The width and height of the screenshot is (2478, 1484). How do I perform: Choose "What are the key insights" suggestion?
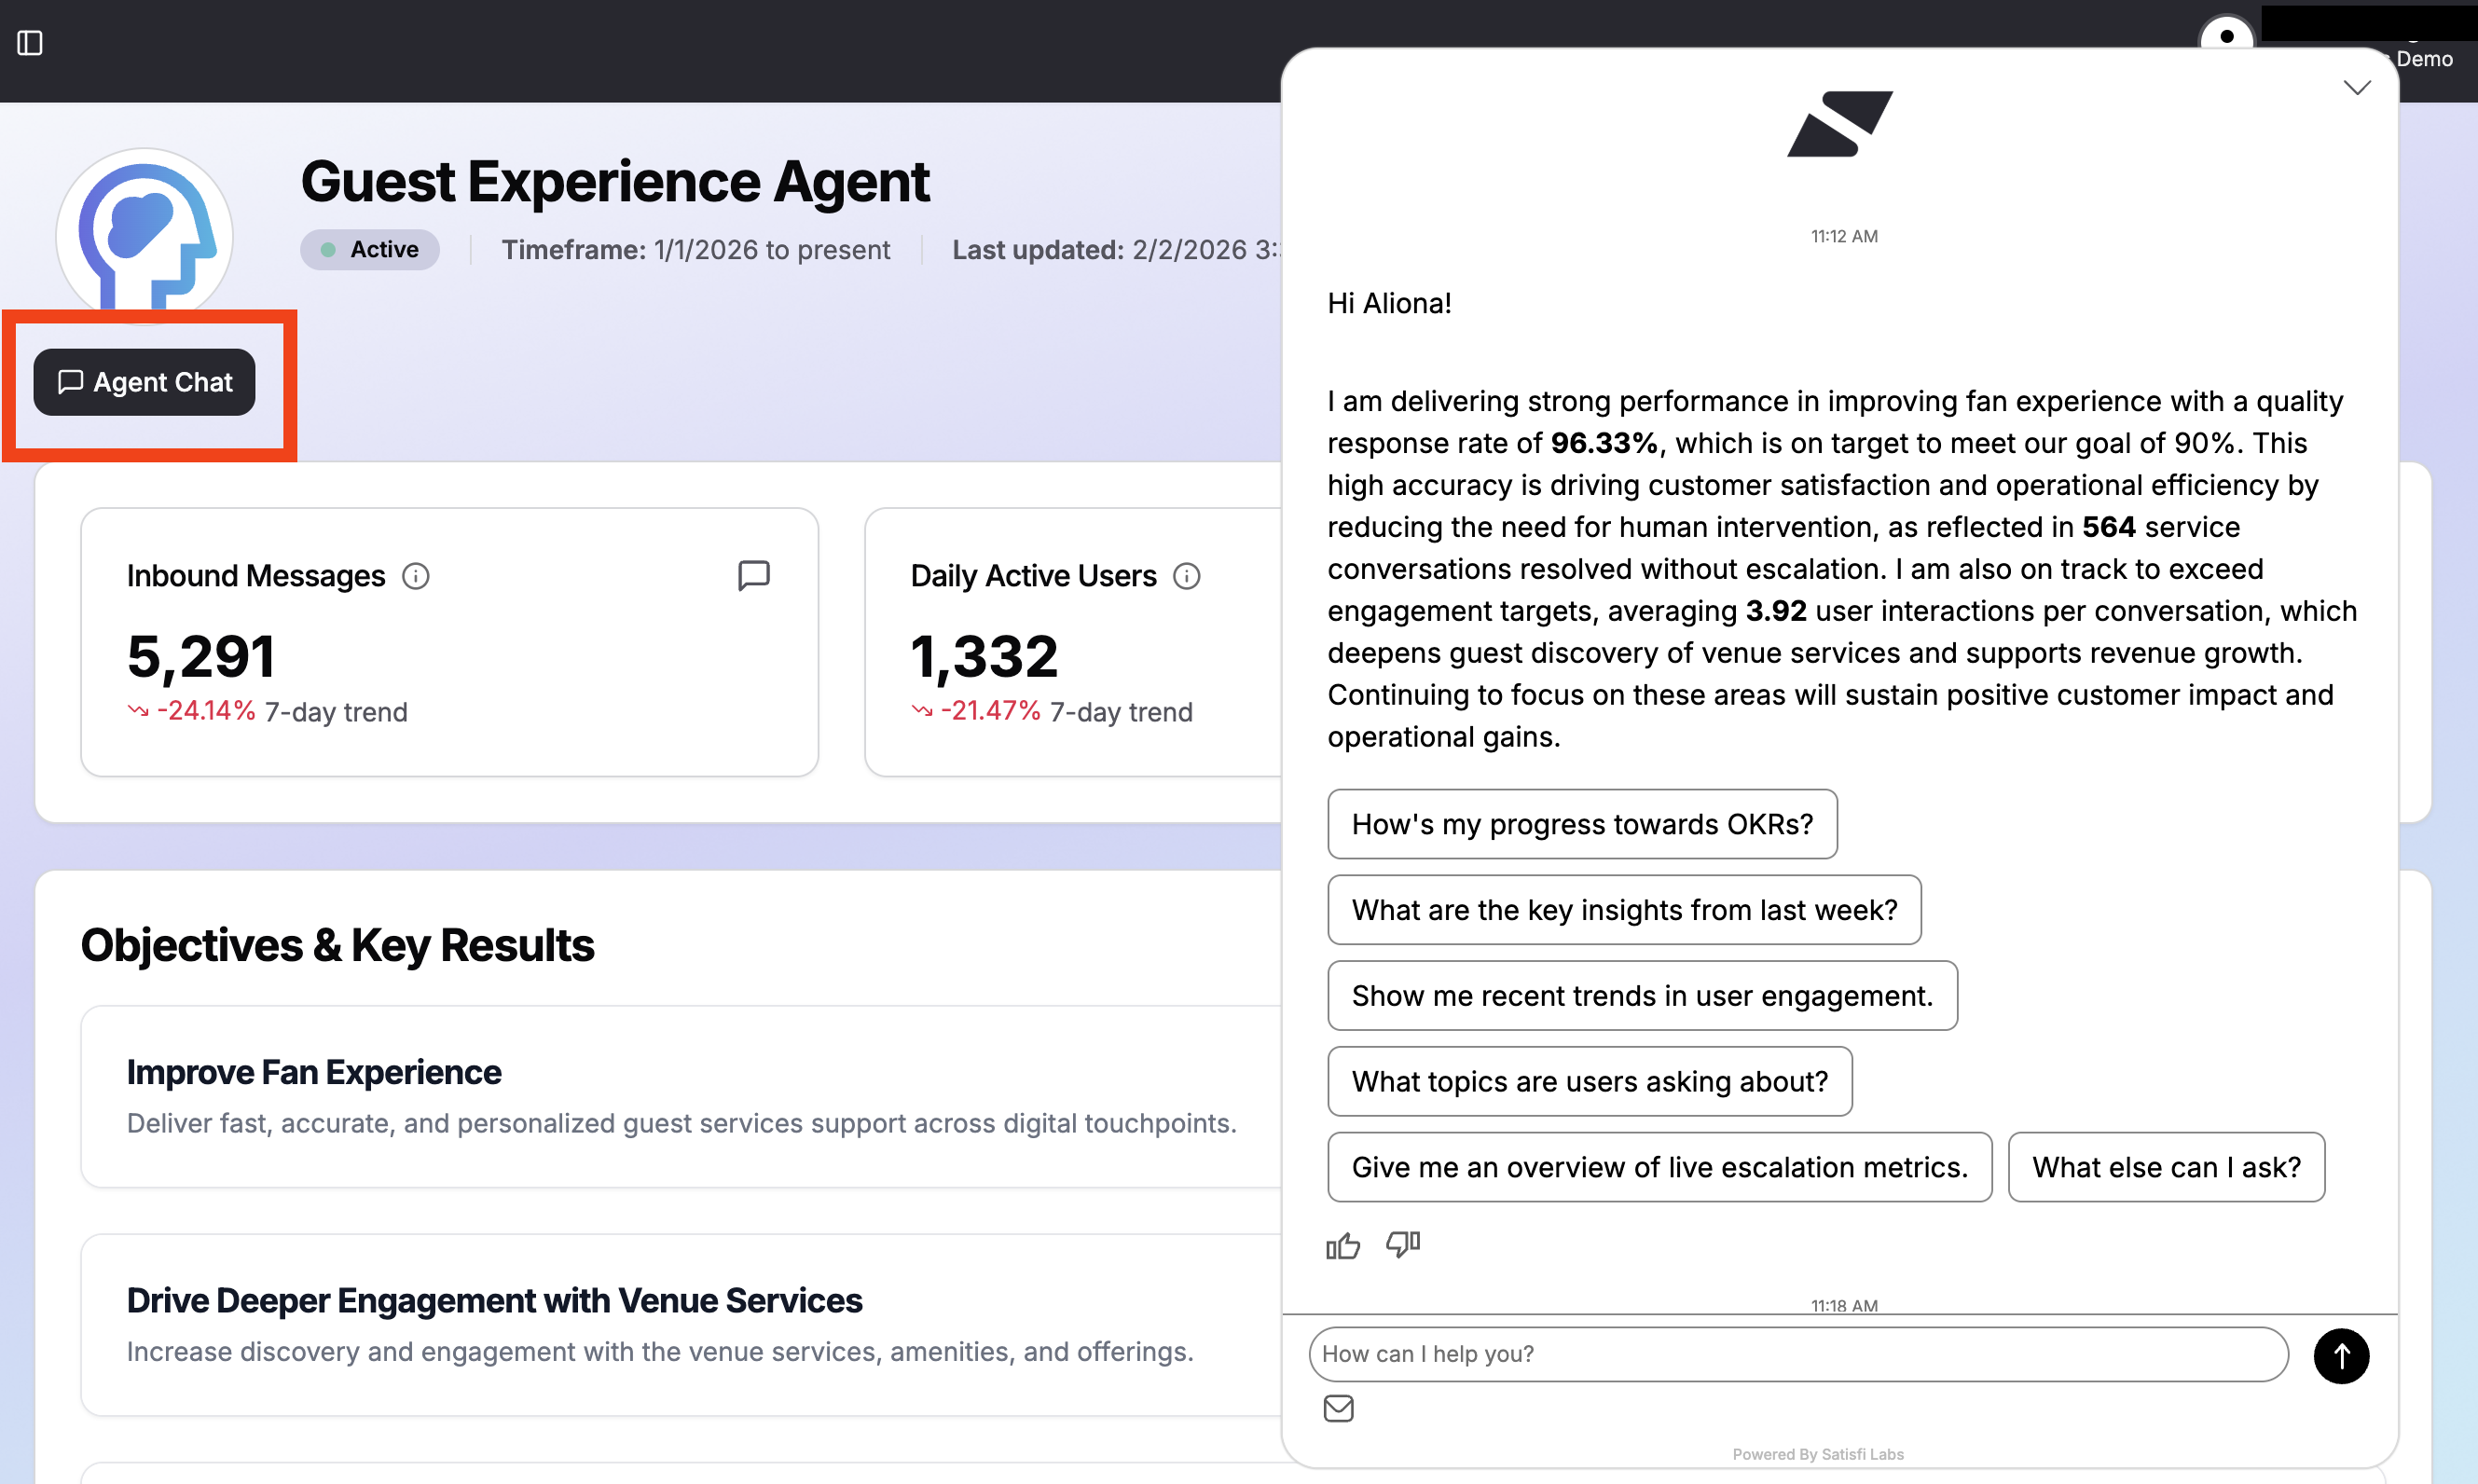coord(1624,910)
